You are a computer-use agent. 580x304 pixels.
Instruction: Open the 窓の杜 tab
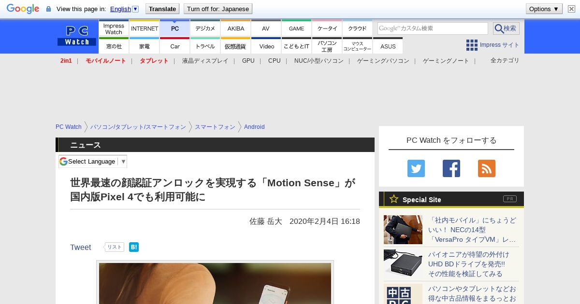(x=114, y=46)
